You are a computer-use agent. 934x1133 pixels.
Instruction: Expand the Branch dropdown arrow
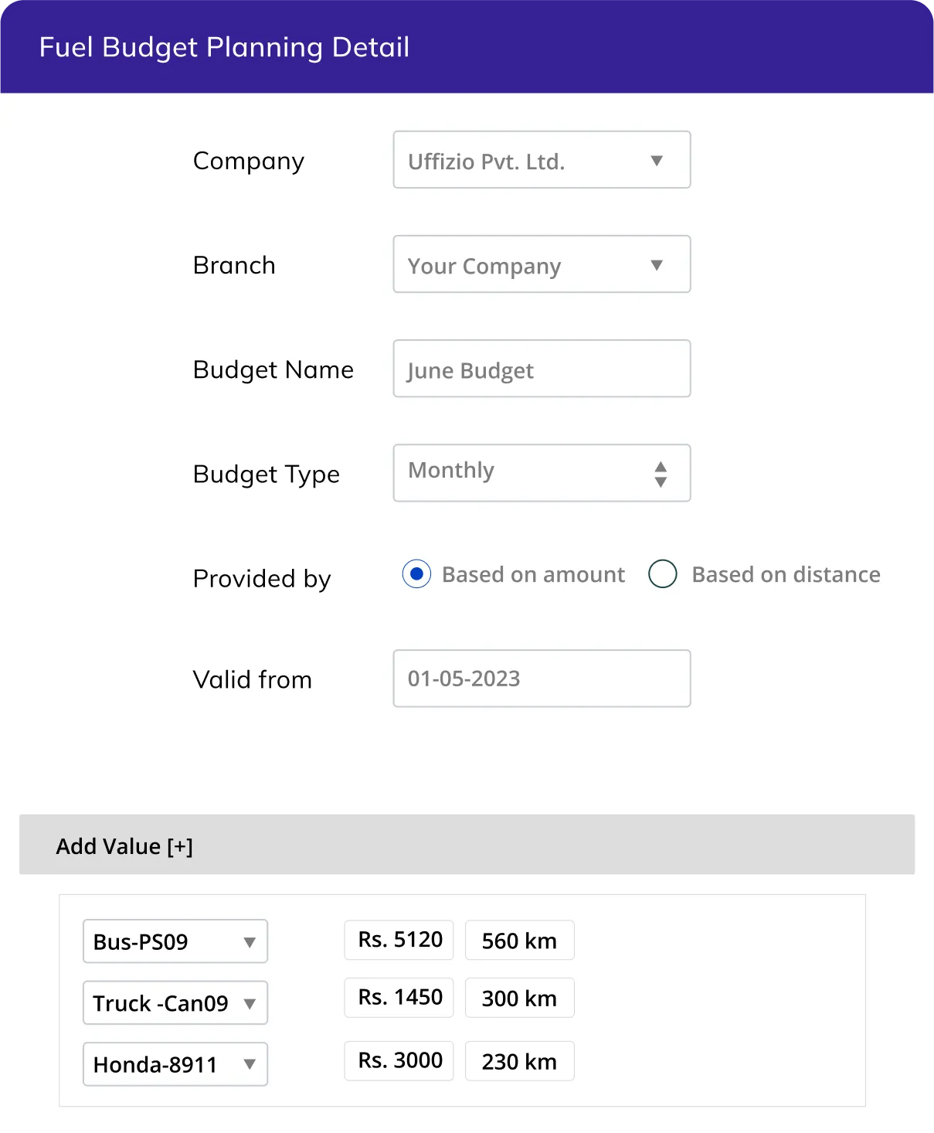click(x=657, y=265)
